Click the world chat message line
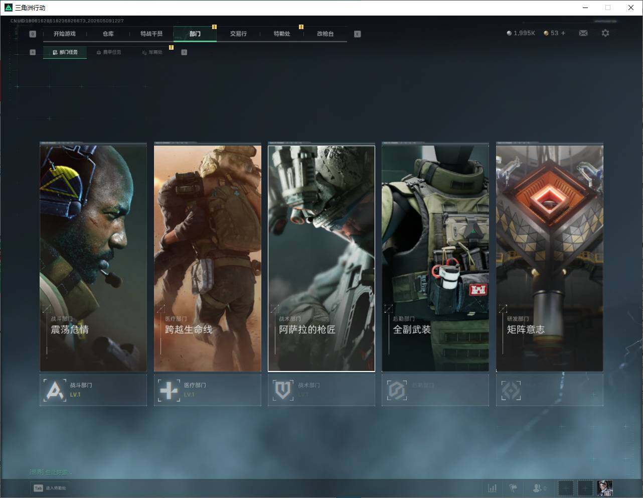The height and width of the screenshot is (498, 643). pyautogui.click(x=51, y=472)
